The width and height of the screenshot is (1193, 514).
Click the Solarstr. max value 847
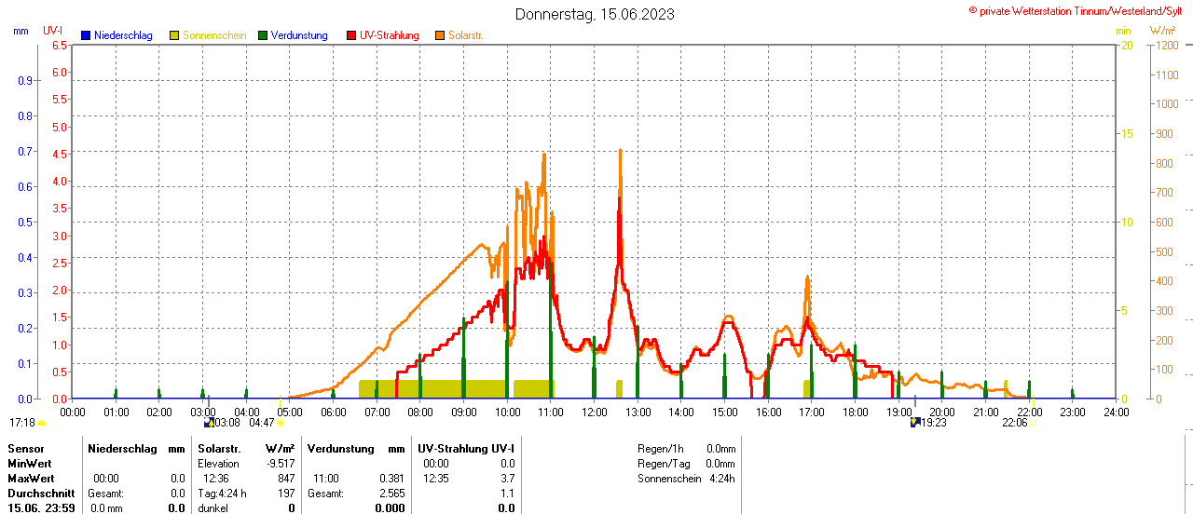click(x=286, y=479)
